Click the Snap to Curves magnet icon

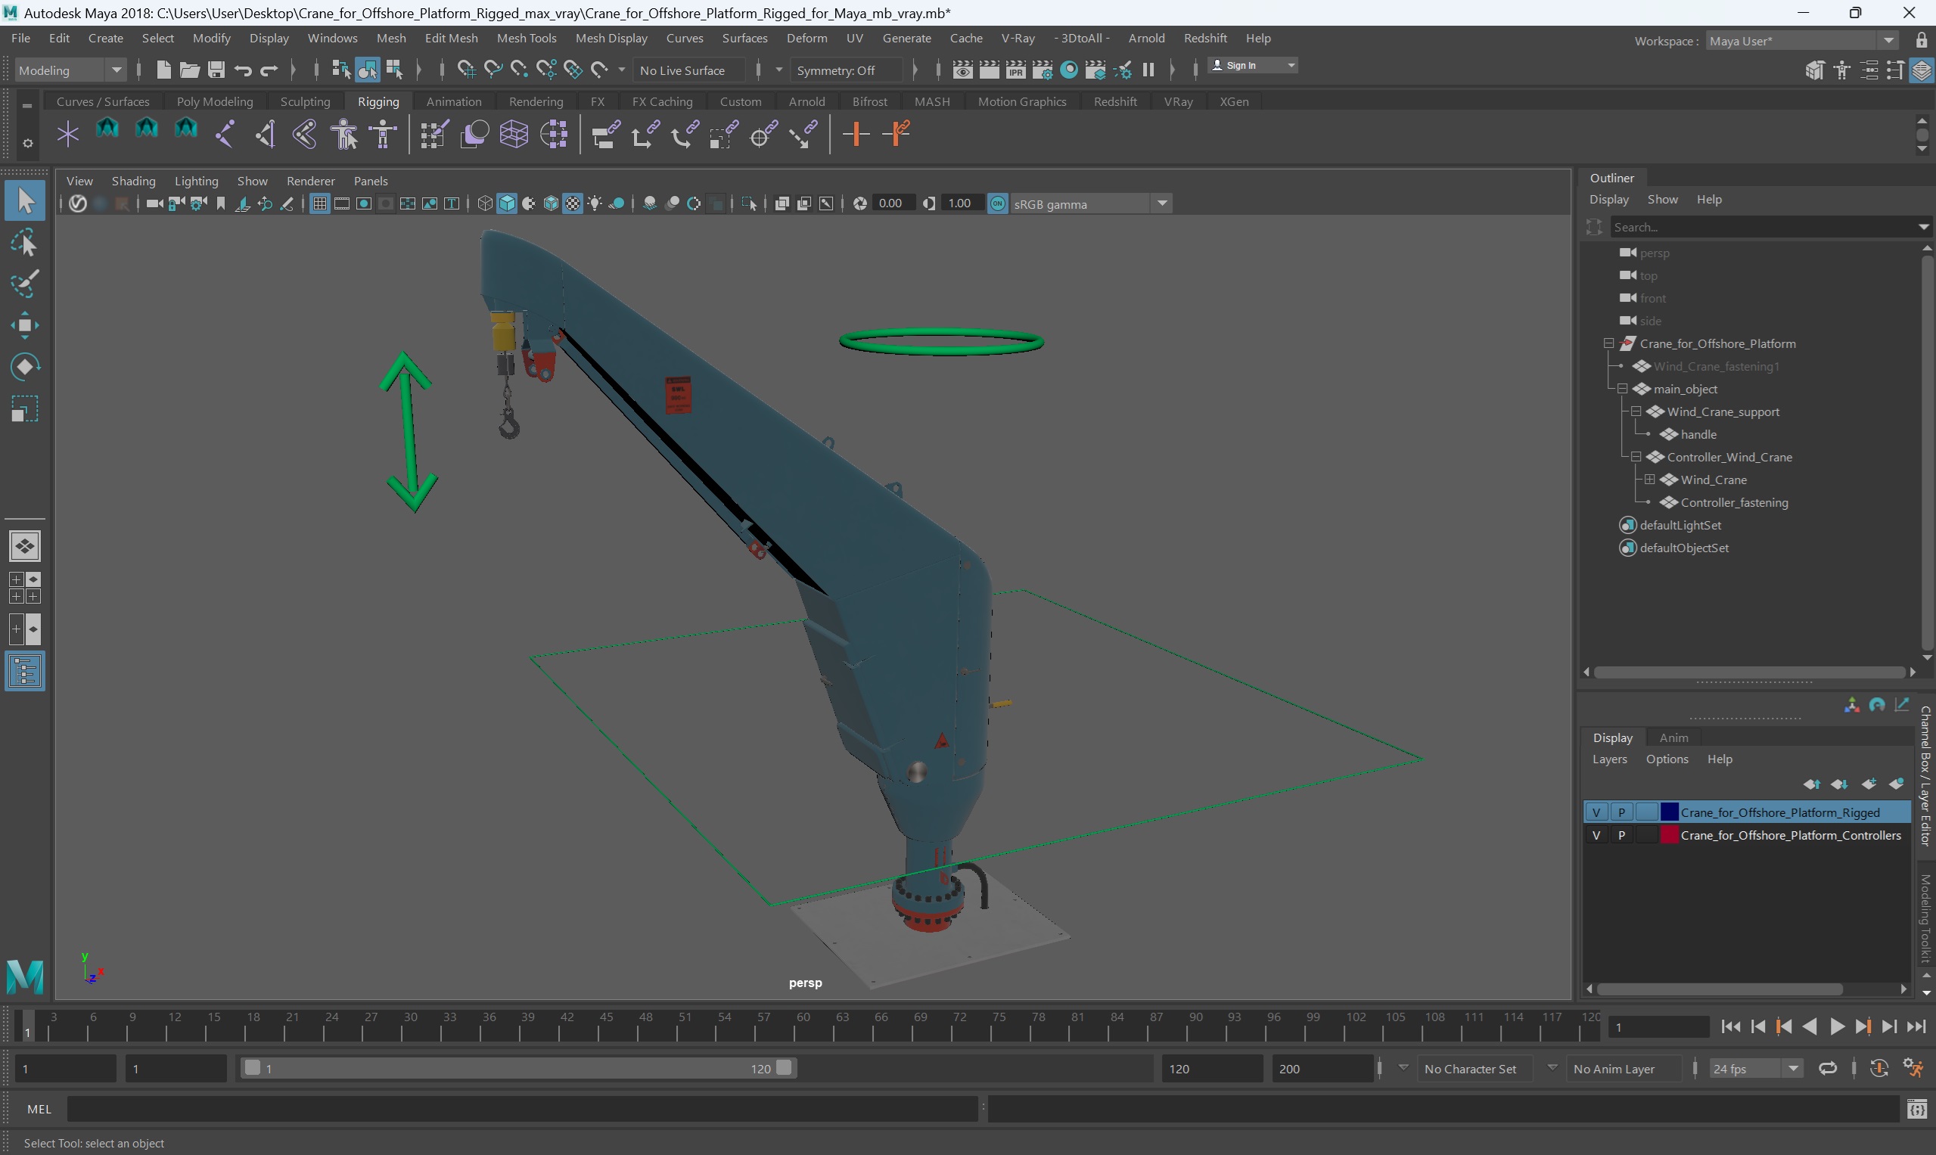coord(493,70)
